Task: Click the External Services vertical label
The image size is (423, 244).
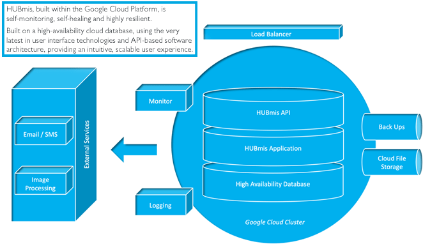Action: pyautogui.click(x=87, y=144)
